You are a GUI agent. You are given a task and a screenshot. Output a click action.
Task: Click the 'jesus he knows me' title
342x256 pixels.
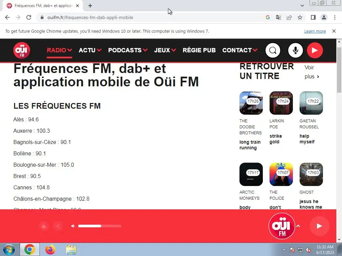click(311, 204)
